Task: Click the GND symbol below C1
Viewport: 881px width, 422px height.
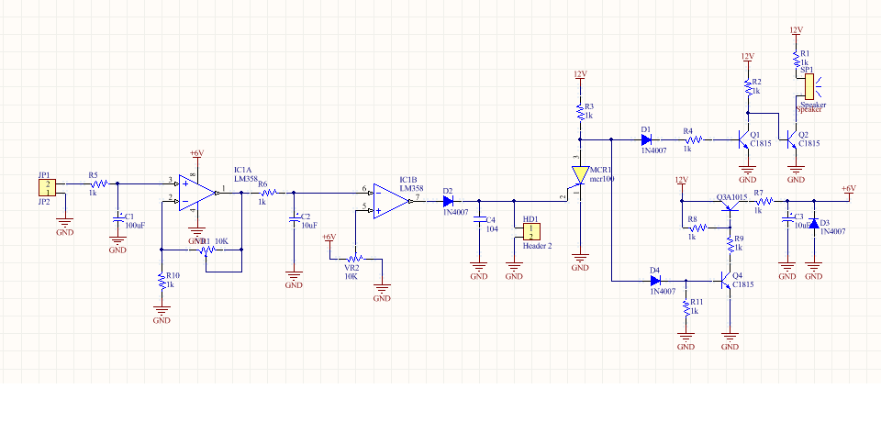Action: 117,241
